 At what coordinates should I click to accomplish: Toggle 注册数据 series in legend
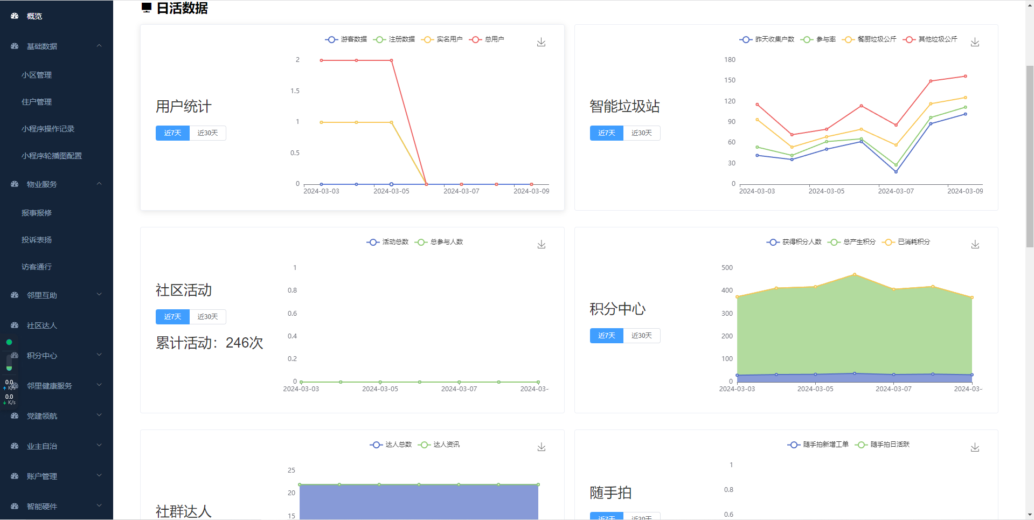(394, 39)
